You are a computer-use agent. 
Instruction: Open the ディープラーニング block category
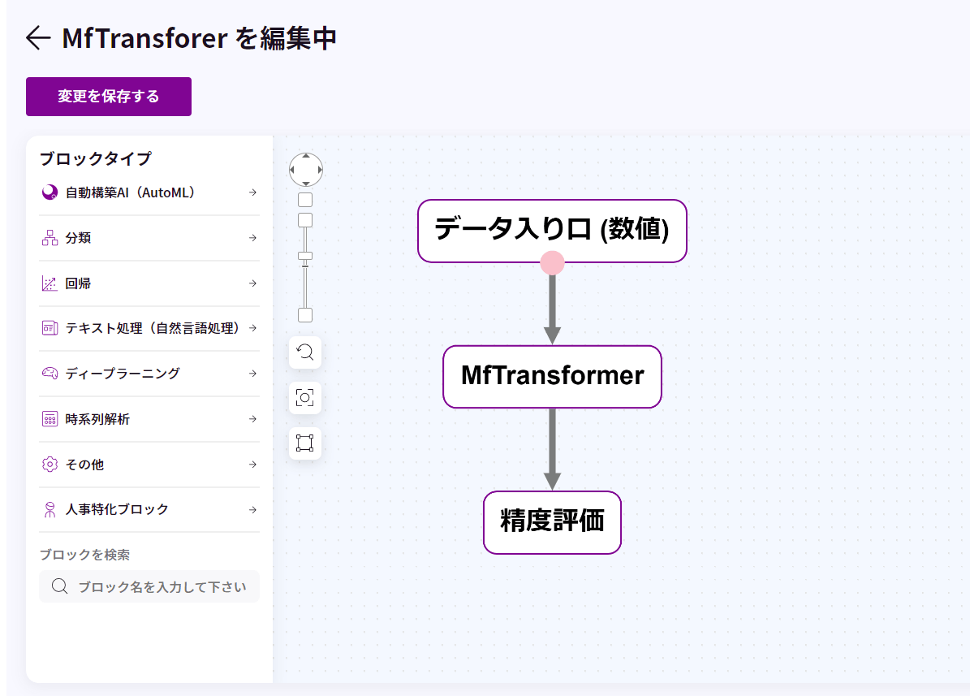123,374
